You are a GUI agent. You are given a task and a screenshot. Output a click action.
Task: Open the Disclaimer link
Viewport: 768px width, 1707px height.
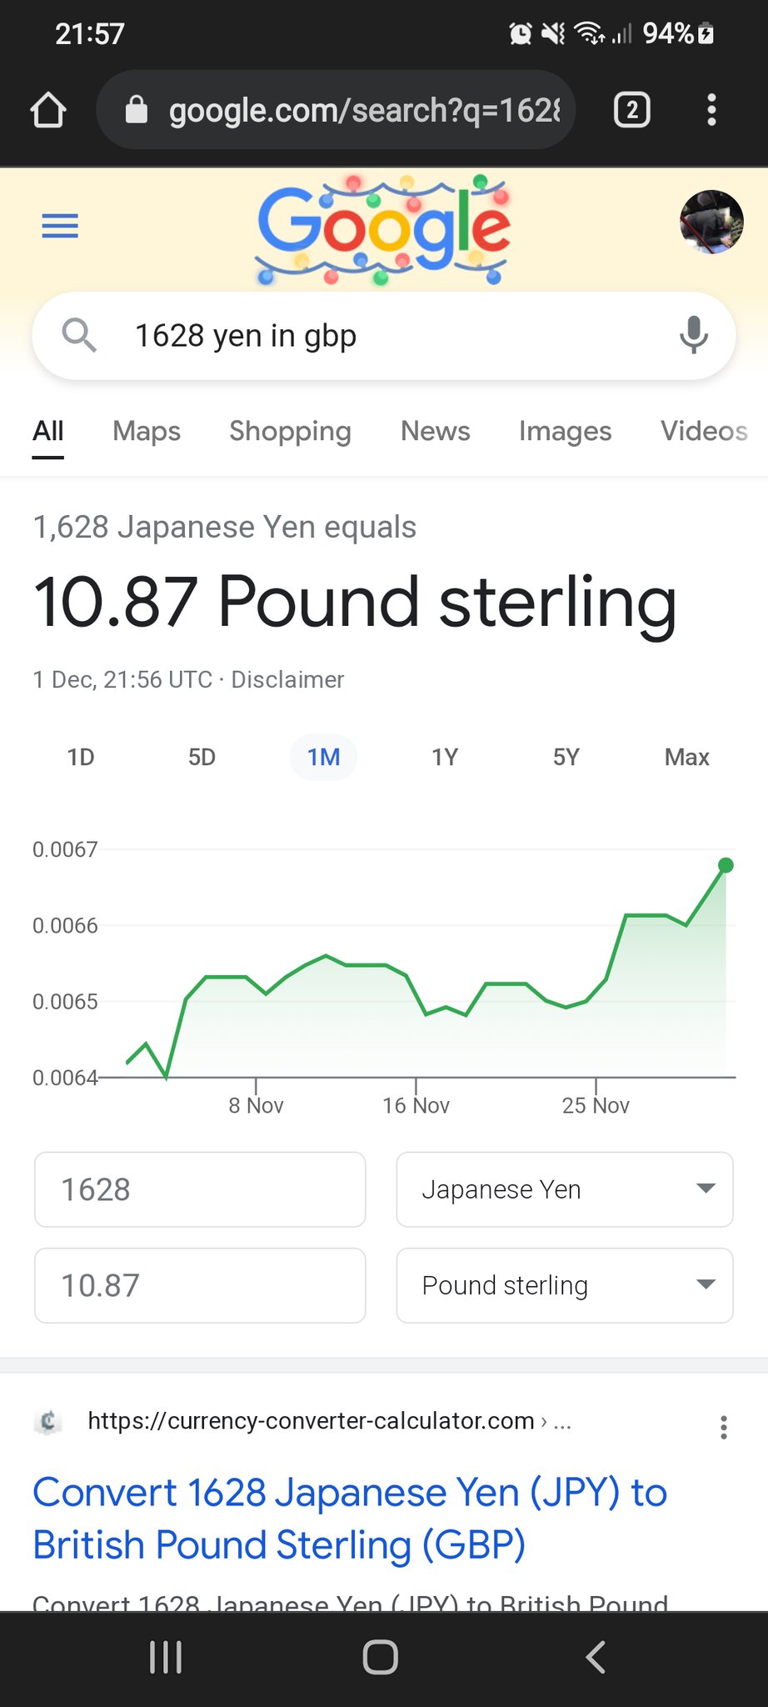287,679
